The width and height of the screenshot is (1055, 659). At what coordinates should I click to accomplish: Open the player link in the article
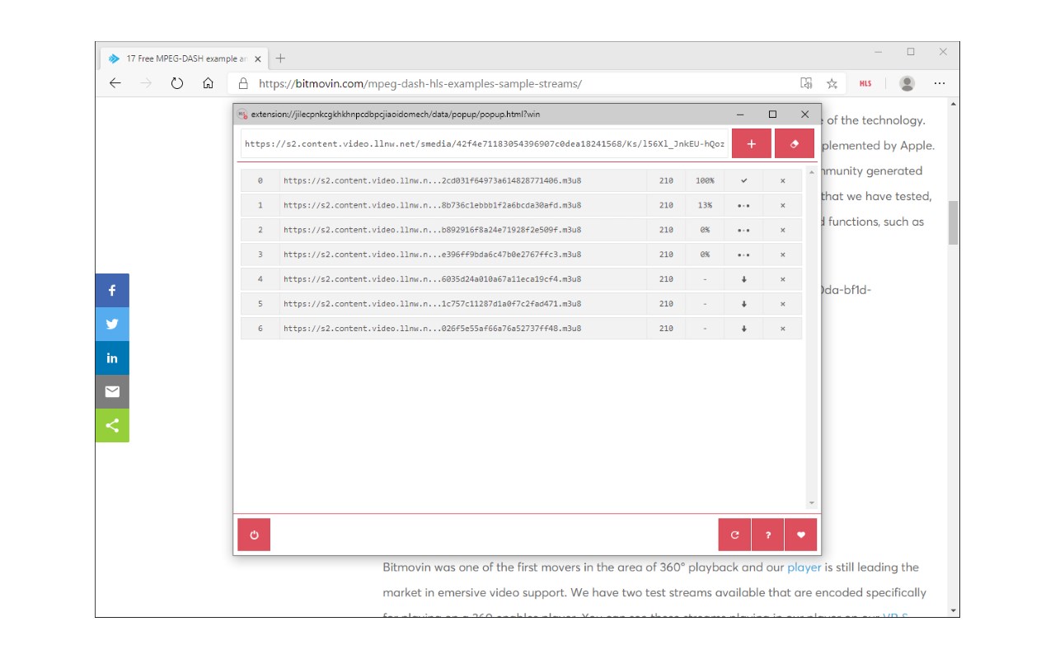pyautogui.click(x=804, y=568)
